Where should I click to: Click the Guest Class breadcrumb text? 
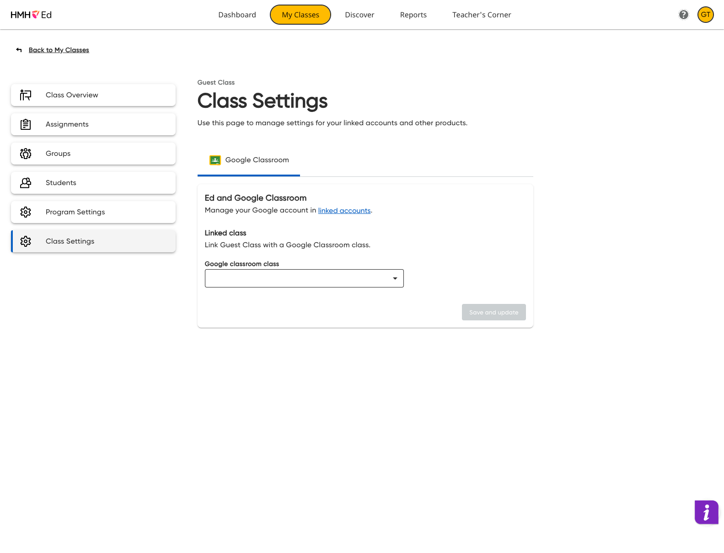tap(216, 82)
